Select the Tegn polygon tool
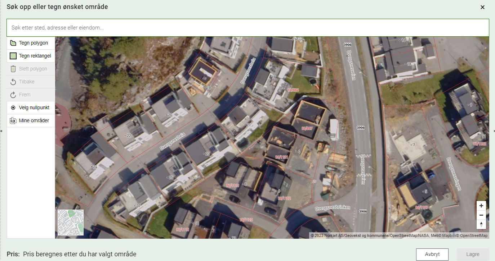The height and width of the screenshot is (261, 495). point(31,43)
